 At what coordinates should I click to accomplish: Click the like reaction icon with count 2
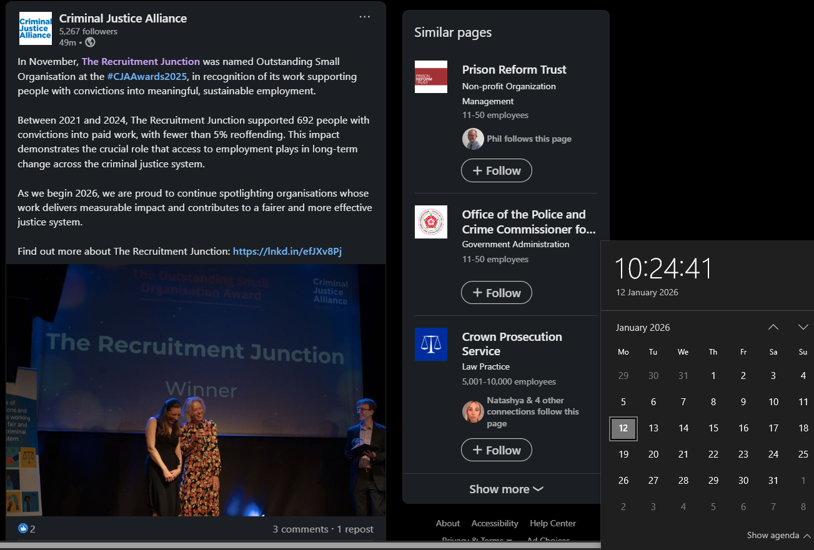[24, 529]
